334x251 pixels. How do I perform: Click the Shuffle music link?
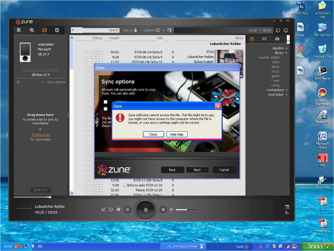[x=41, y=135]
